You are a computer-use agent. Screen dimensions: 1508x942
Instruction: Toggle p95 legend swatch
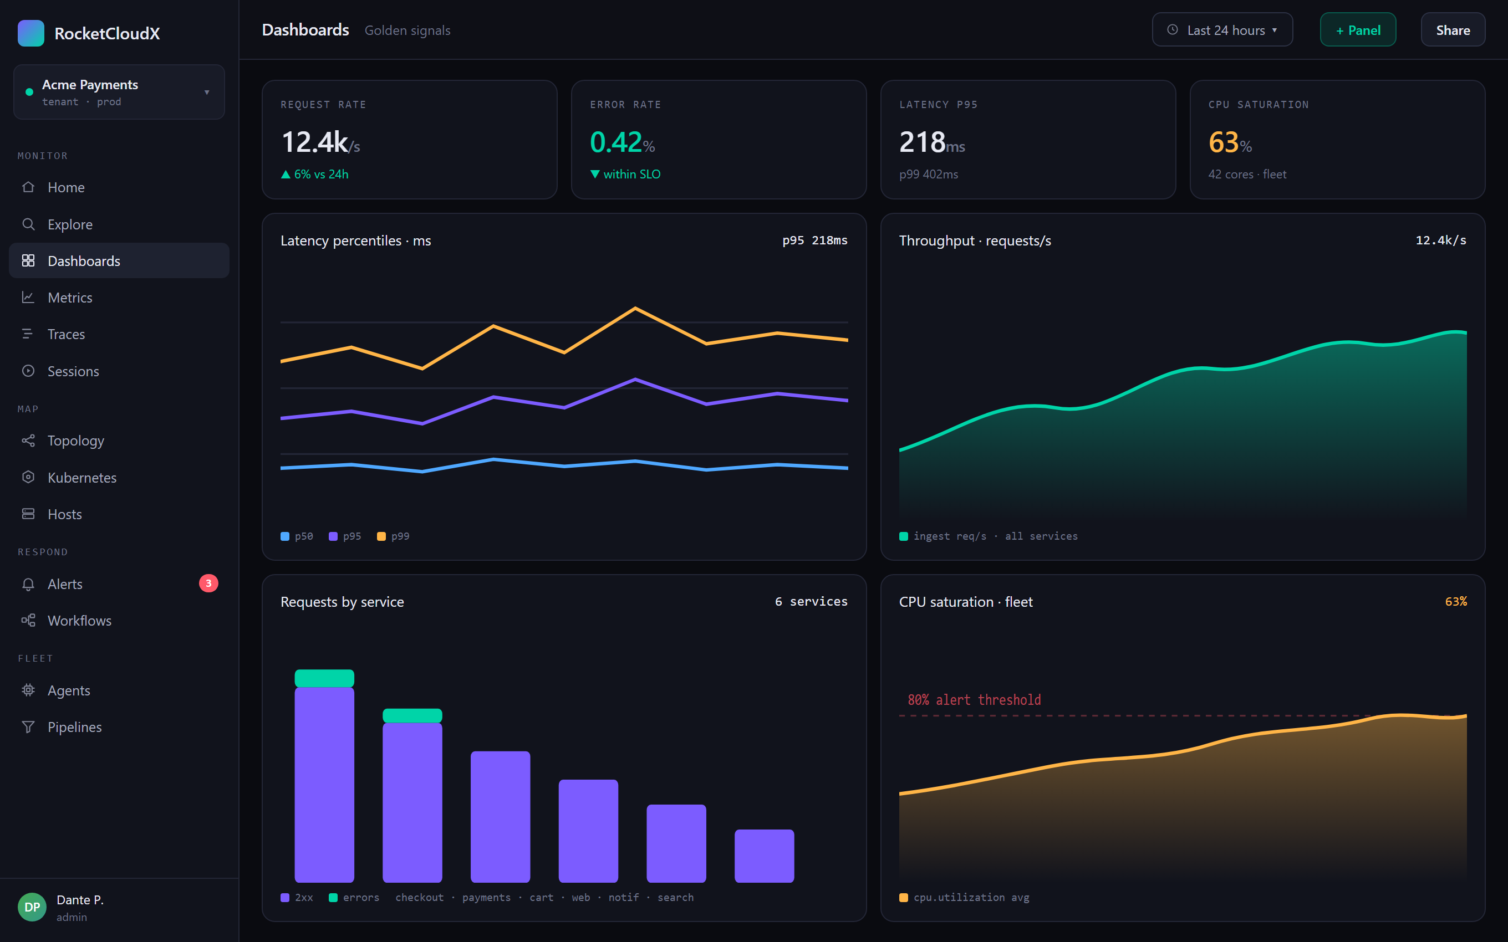[x=333, y=536]
